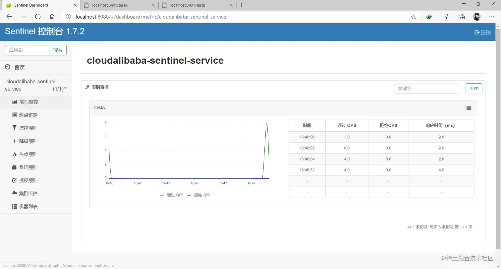Click the 3.0 passed QPS value
Viewport: 501px width, 269px height.
click(x=347, y=137)
